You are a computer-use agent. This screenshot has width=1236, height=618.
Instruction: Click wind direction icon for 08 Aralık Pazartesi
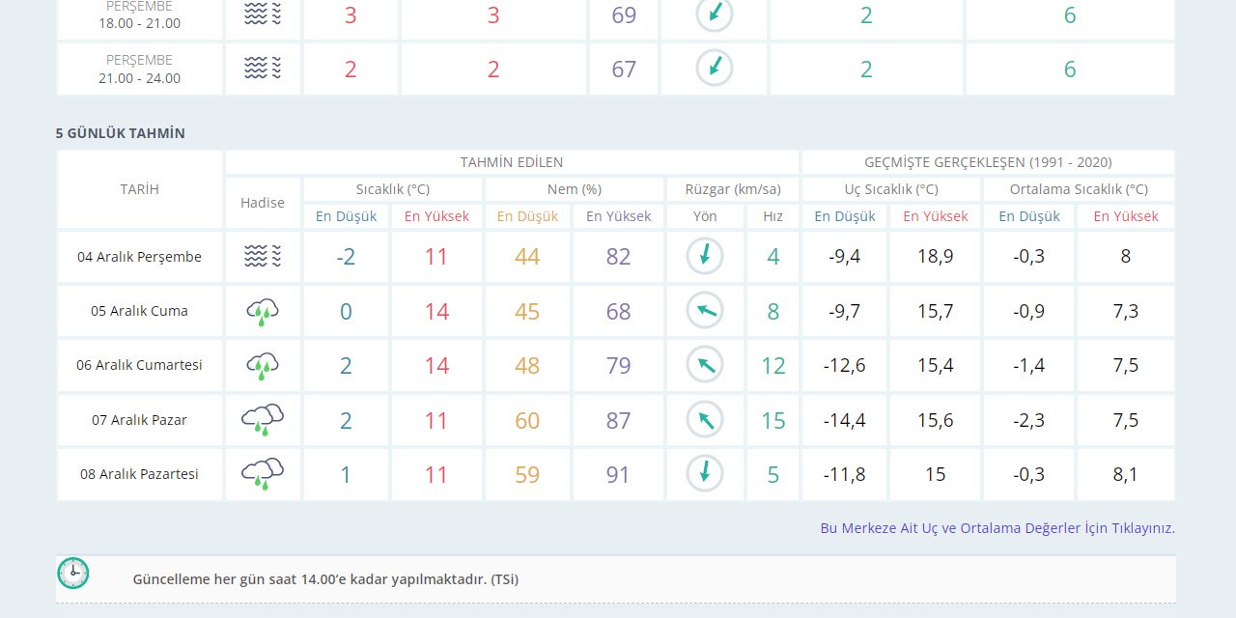(705, 474)
